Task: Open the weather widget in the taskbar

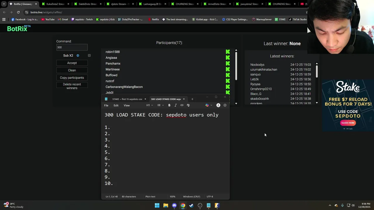Action: coord(13,205)
